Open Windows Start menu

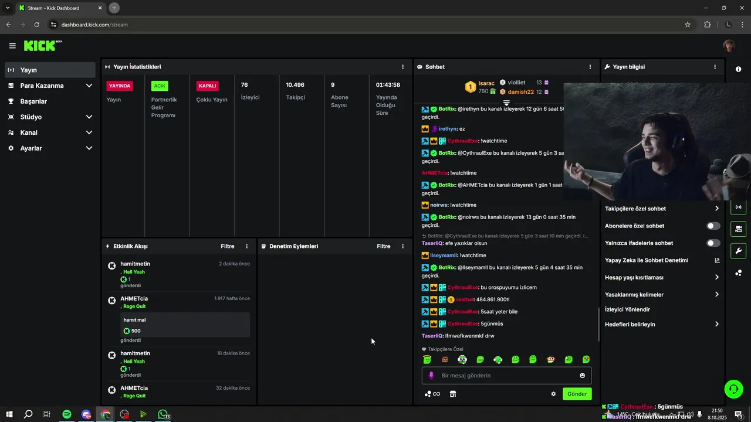(x=9, y=414)
